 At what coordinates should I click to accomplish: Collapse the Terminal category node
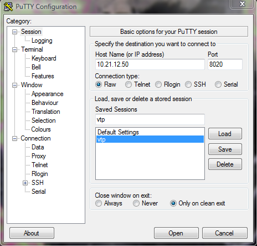[x=14, y=49]
